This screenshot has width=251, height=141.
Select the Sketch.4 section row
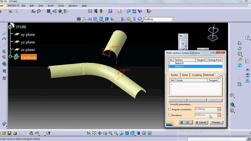(195, 63)
